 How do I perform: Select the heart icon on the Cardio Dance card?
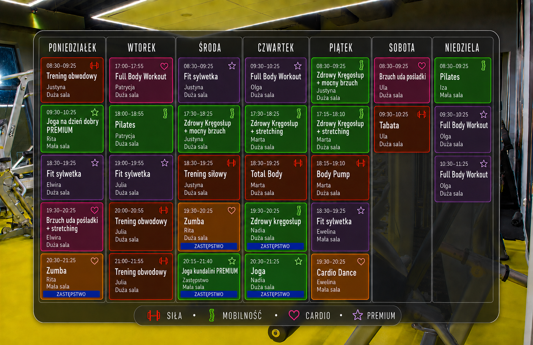click(x=361, y=262)
